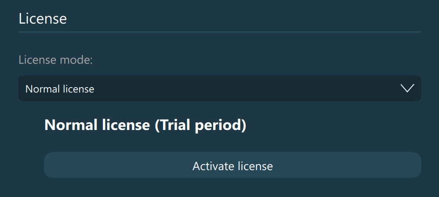
Task: Click the License section heading
Action: pyautogui.click(x=43, y=19)
